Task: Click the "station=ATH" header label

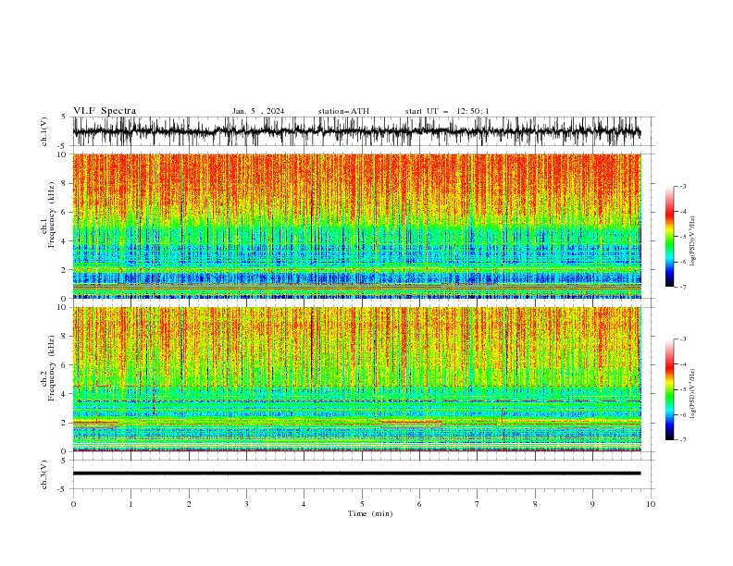Action: 343,111
